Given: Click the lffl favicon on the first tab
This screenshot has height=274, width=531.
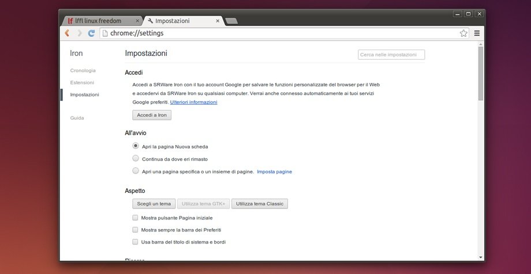Looking at the screenshot, I should coord(70,21).
